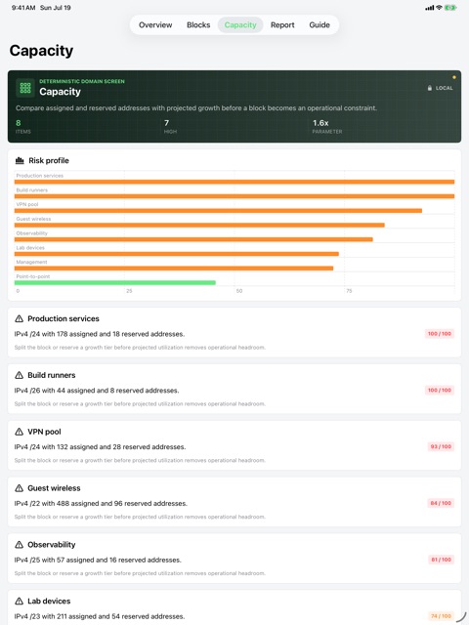Select the Lab devices risk bar

pyautogui.click(x=177, y=254)
